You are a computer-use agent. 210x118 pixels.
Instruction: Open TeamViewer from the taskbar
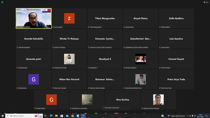coord(78,116)
